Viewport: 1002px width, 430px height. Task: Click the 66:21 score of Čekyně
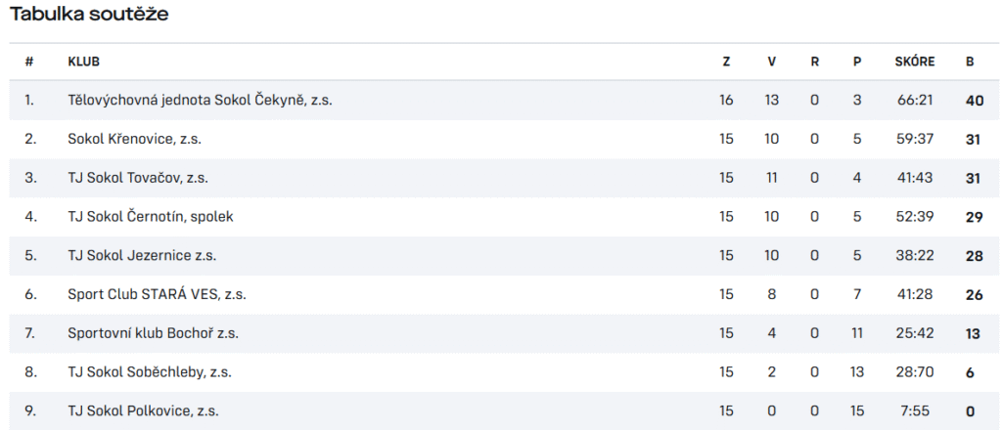[x=915, y=100]
